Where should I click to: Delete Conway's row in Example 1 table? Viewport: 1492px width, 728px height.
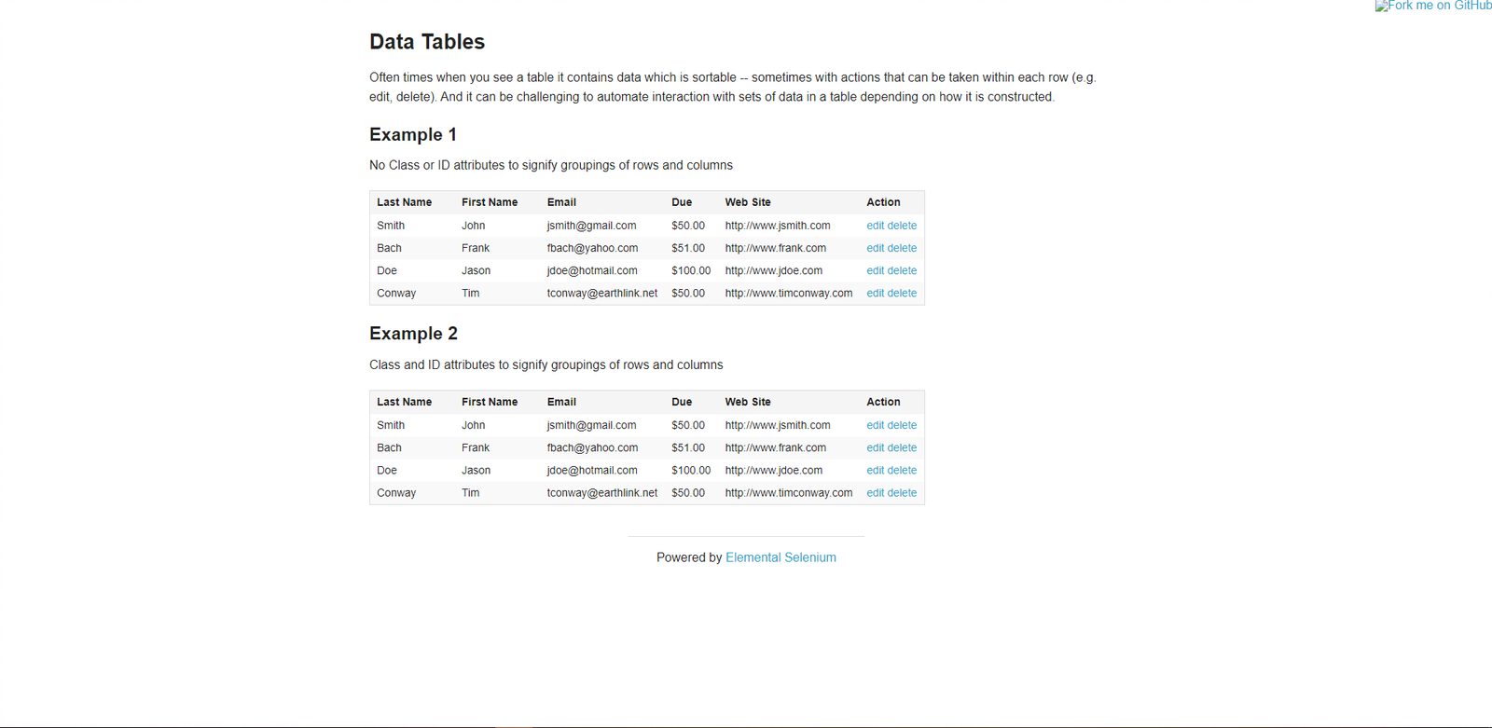pos(902,293)
